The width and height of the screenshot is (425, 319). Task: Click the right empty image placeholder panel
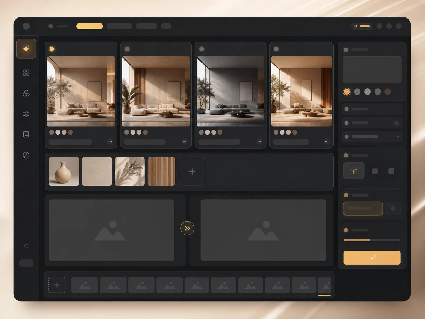[x=263, y=230]
